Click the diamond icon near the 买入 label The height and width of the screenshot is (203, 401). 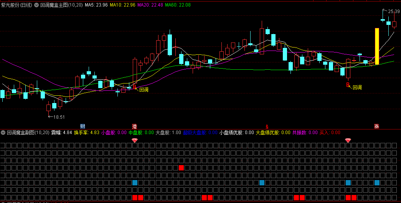pyautogui.click(x=348, y=140)
